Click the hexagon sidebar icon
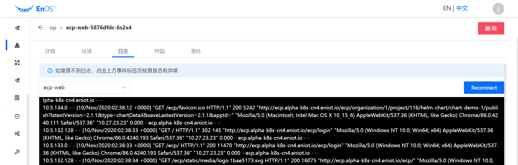 tap(17, 116)
